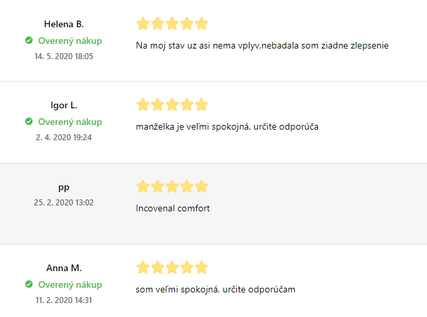This screenshot has height=317, width=427.
Task: Click the date 14. 5. 2020 18:05
Action: tap(64, 56)
